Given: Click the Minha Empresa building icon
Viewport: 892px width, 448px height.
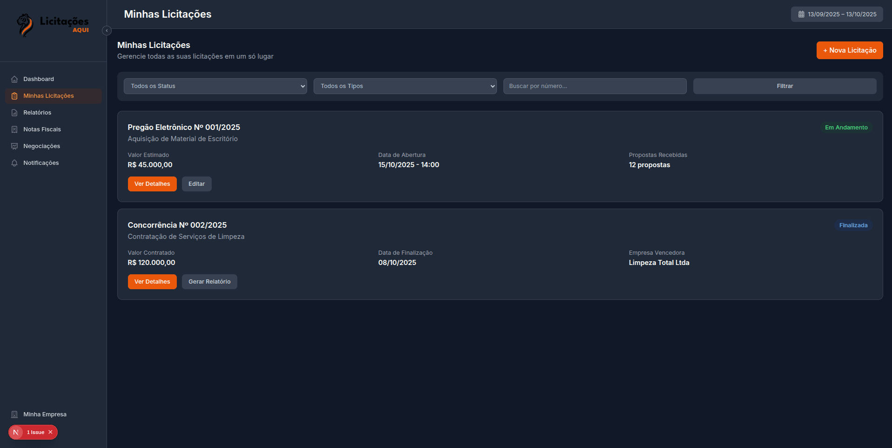Looking at the screenshot, I should (14, 414).
